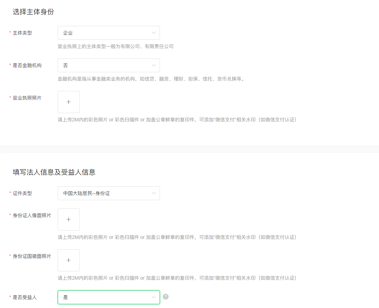Click the 营业执照照片 field label
This screenshot has height=308, width=379.
(x=27, y=98)
